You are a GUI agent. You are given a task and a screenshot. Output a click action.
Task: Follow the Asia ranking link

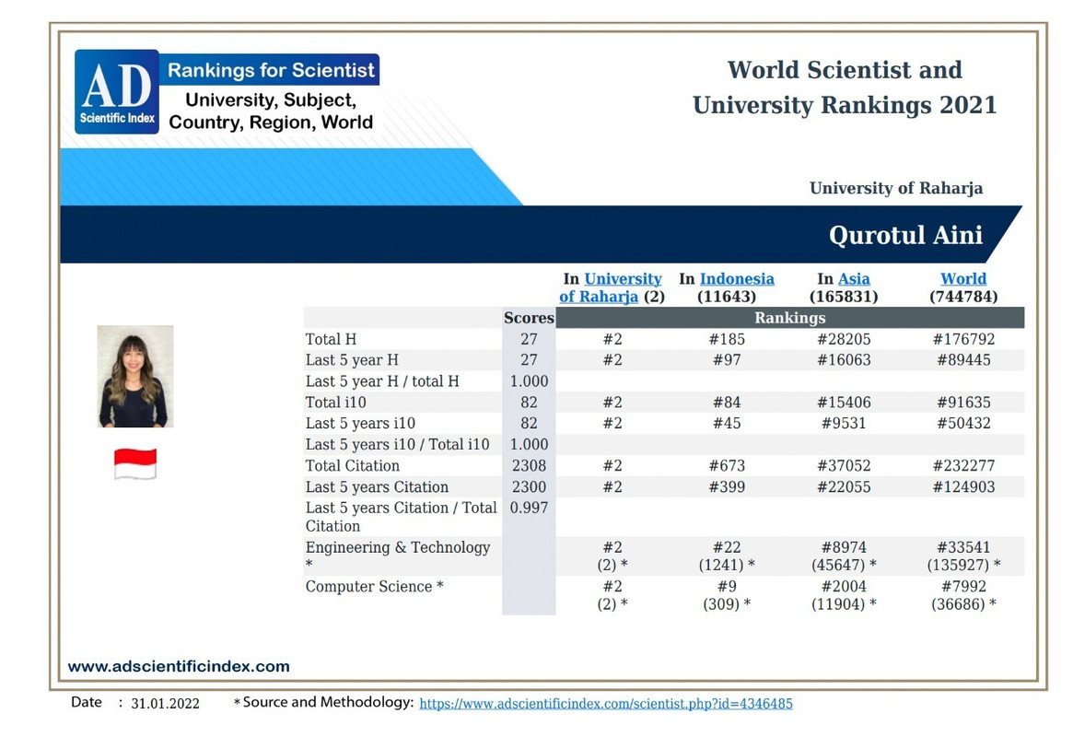click(854, 278)
